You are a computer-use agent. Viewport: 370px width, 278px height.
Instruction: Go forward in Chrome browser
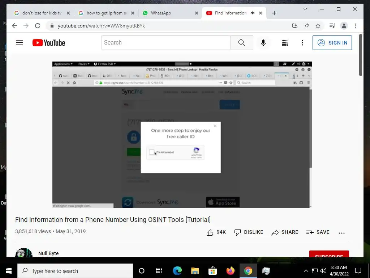point(26,26)
